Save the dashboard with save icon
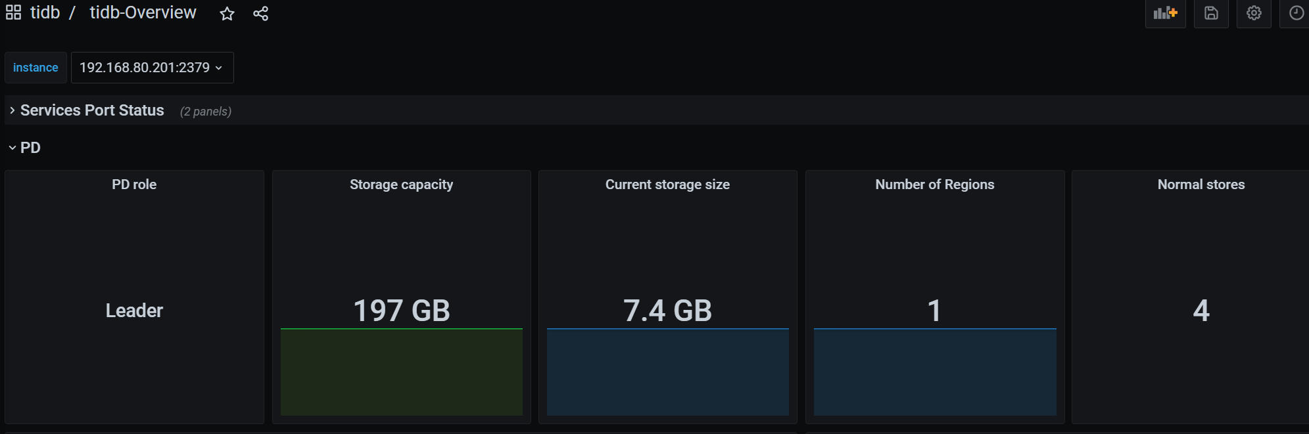Image resolution: width=1309 pixels, height=434 pixels. point(1211,13)
